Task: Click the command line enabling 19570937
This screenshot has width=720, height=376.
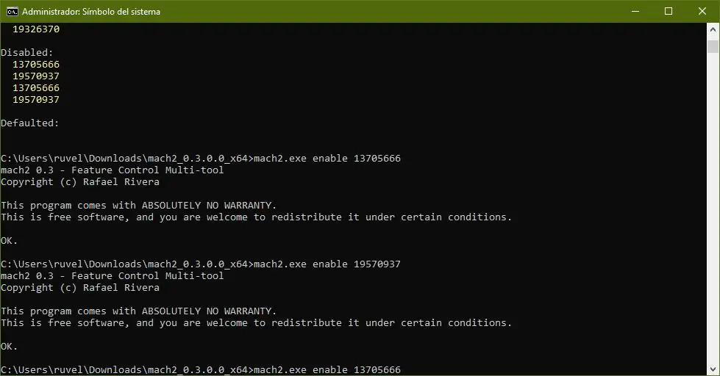Action: pyautogui.click(x=201, y=264)
